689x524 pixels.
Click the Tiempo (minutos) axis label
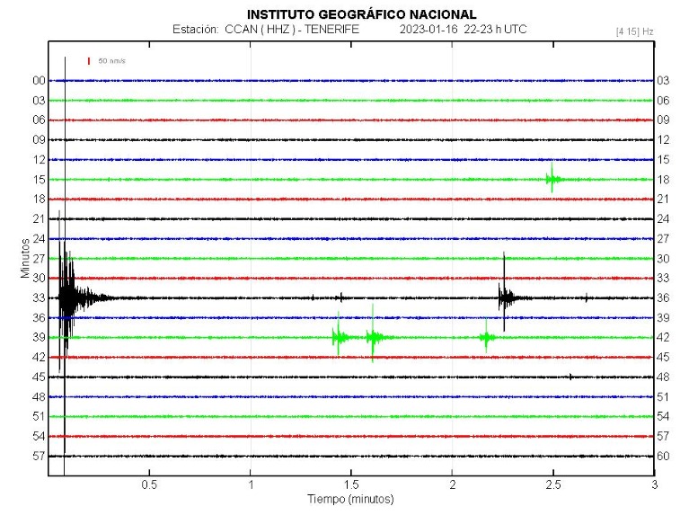pos(350,499)
